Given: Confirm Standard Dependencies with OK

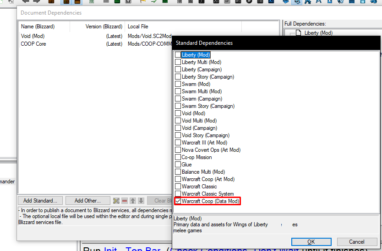Looking at the screenshot, I should point(311,242).
